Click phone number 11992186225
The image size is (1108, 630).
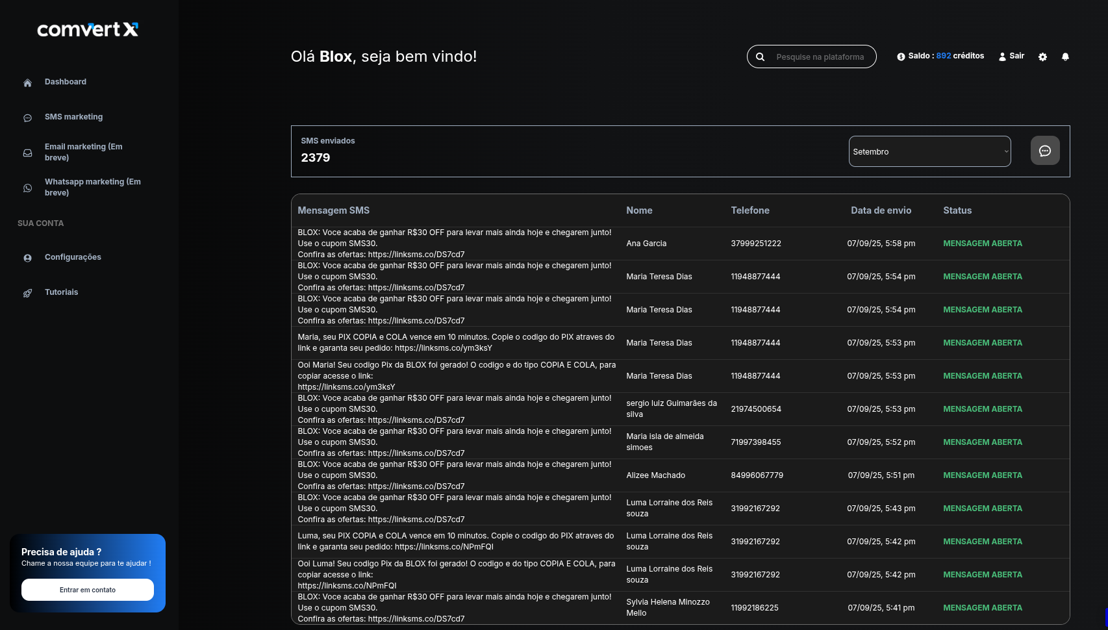[755, 608]
